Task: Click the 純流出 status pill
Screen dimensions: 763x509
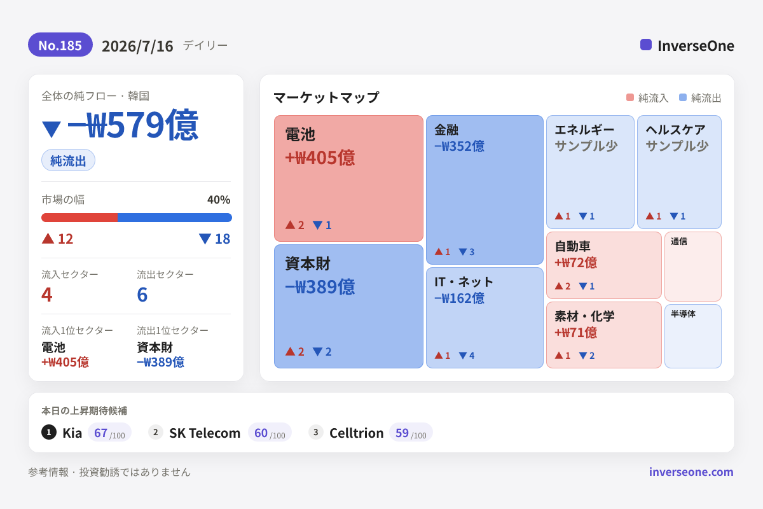Action: [x=68, y=160]
